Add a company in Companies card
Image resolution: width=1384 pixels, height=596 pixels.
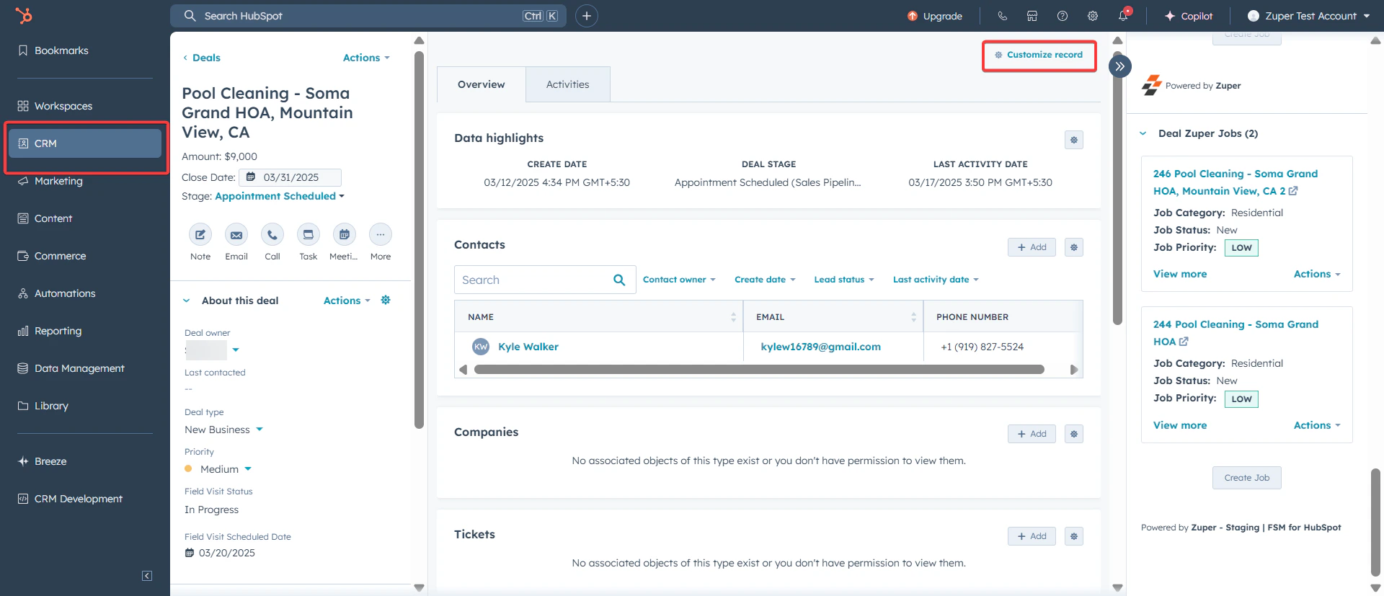(x=1032, y=434)
